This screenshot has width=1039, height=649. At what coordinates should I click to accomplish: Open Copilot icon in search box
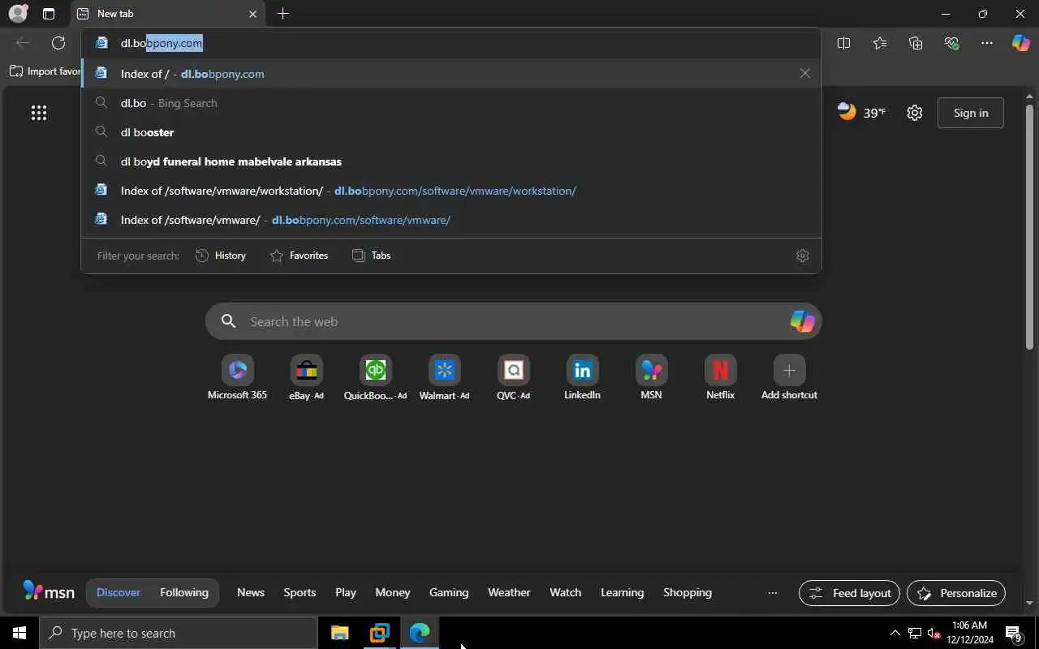[802, 321]
